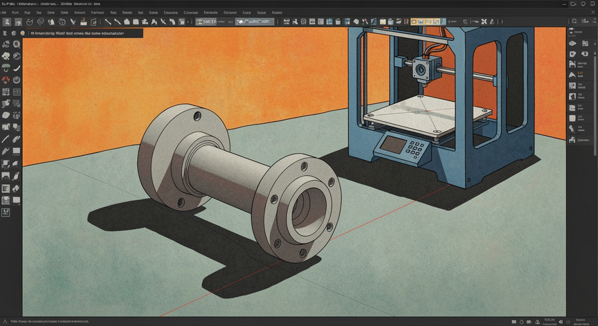Click the white X-shaped icon in right toolbar

484,21
